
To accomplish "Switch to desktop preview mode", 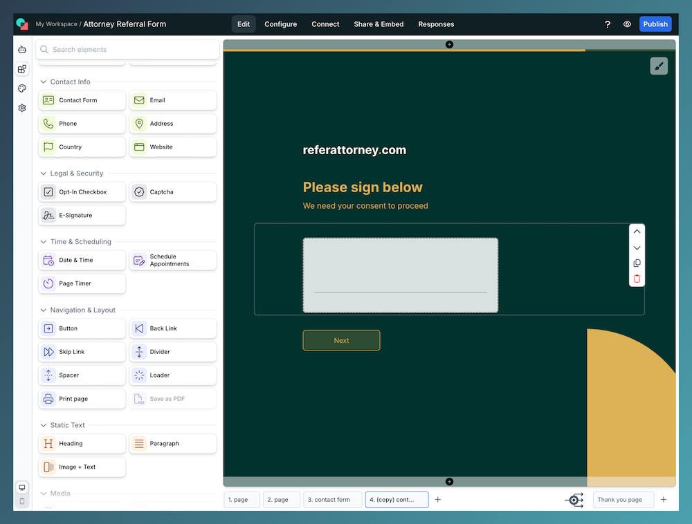I will (21, 487).
